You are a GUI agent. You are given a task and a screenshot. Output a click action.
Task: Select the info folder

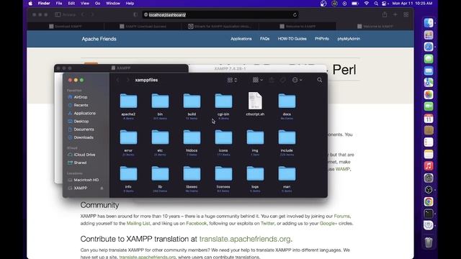128,174
